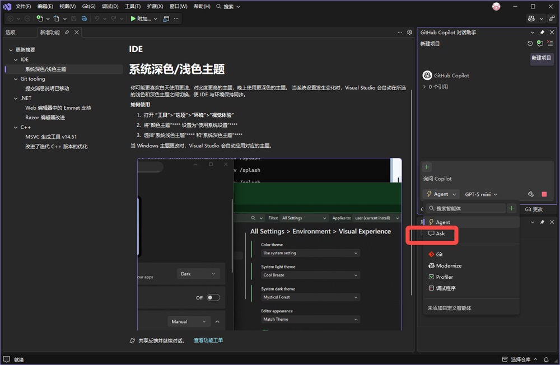The height and width of the screenshot is (365, 560).
Task: Click the send feedback icon at top-right
Action: click(x=552, y=18)
